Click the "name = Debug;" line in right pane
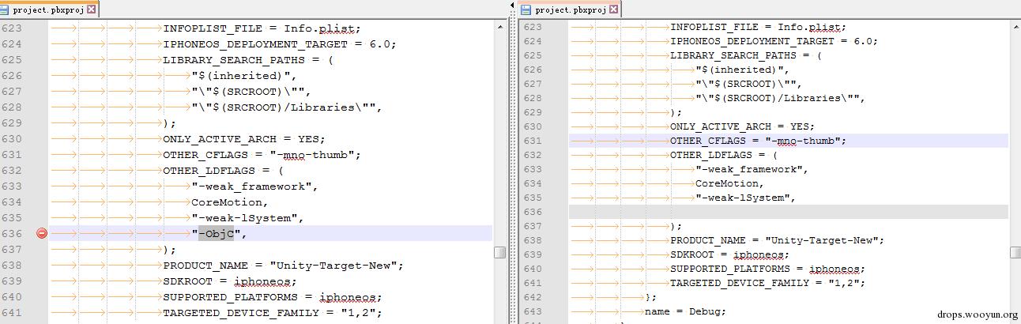The width and height of the screenshot is (1021, 324). click(685, 311)
